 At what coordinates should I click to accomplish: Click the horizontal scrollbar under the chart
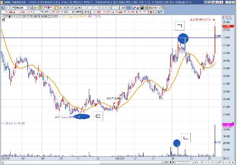click(83, 162)
